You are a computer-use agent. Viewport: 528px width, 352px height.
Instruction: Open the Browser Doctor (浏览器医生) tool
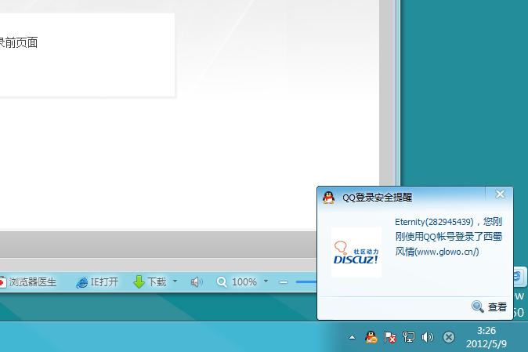click(27, 282)
